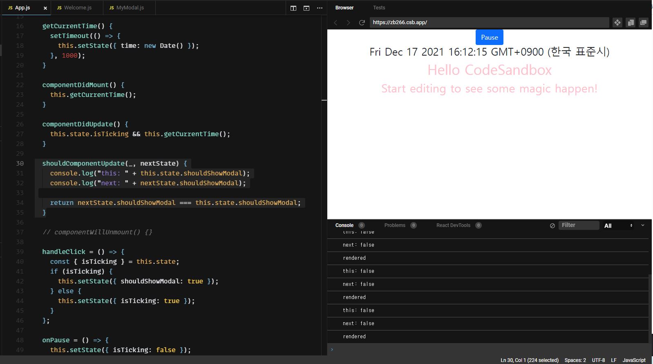Click the console Filter field
The width and height of the screenshot is (653, 364).
[x=579, y=225]
